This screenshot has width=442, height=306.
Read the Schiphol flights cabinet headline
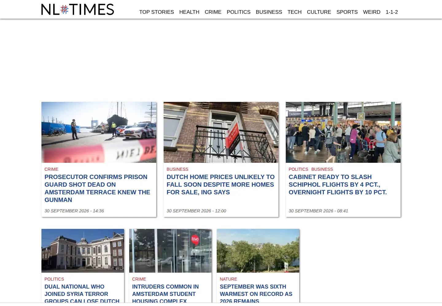(338, 185)
